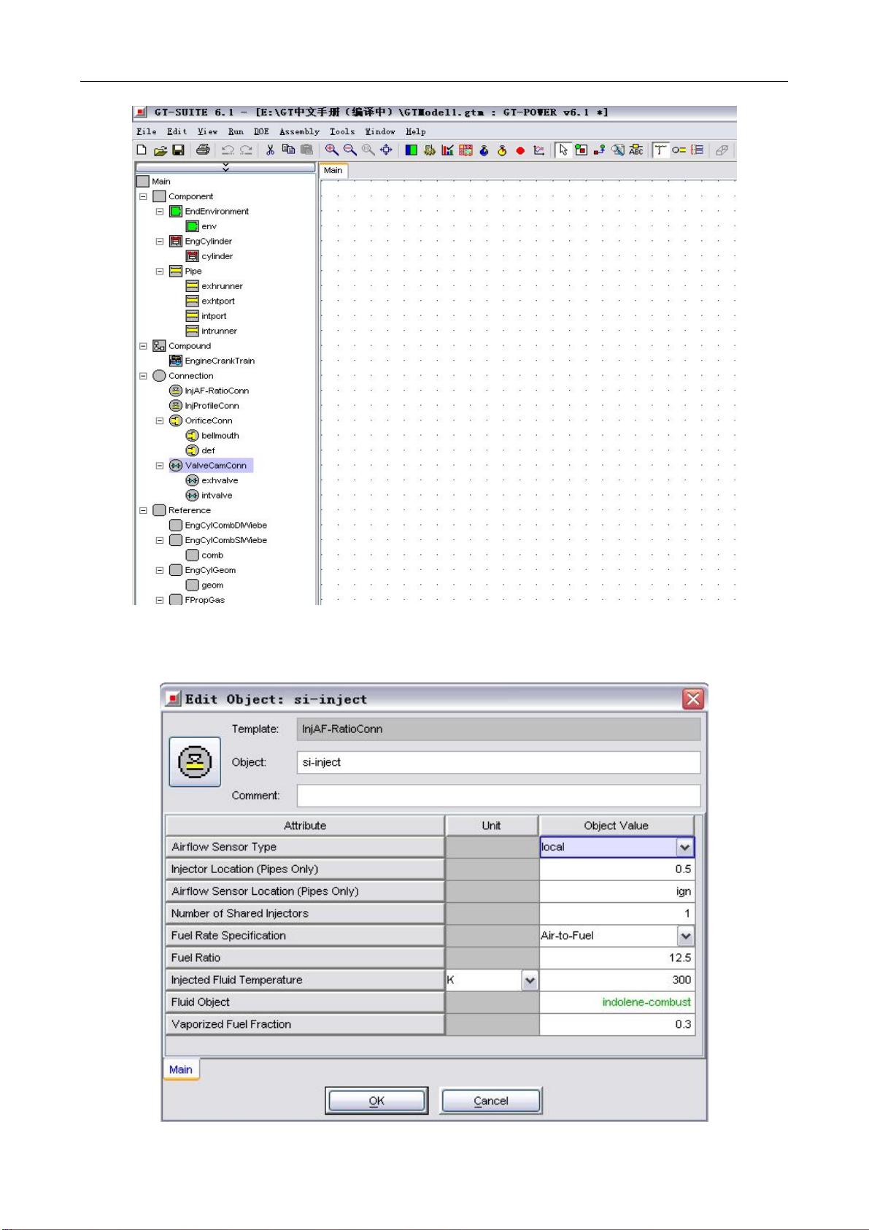Click the Print icon in toolbar
869x1230 pixels.
(x=203, y=150)
